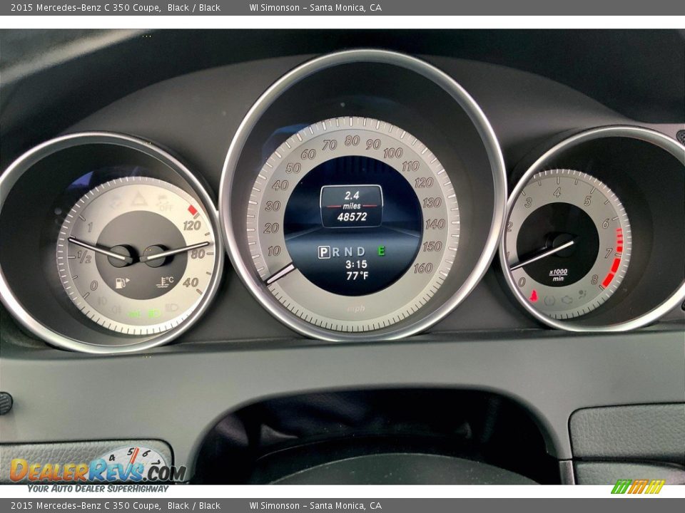
Task: Click the x1000 min tachometer label
Action: (558, 274)
